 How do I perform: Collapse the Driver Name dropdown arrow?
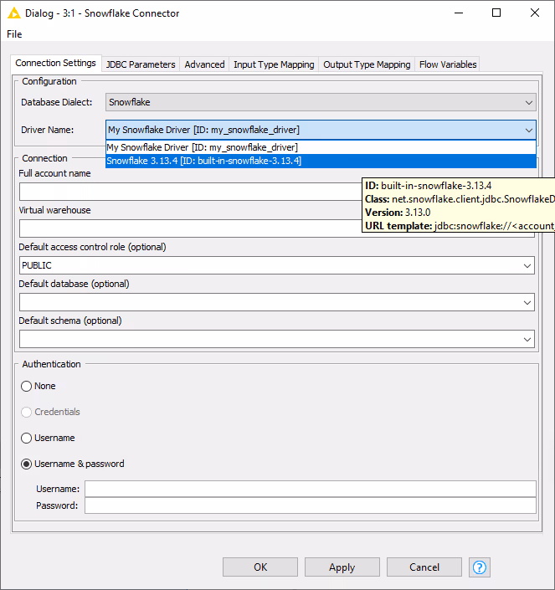[x=528, y=130]
